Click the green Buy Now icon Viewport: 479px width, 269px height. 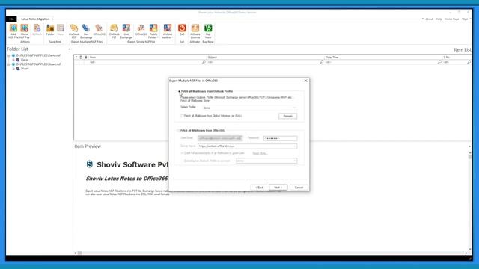pos(208,28)
